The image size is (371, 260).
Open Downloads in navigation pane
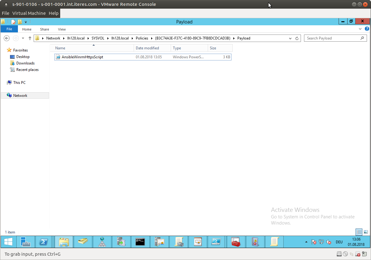coord(25,63)
